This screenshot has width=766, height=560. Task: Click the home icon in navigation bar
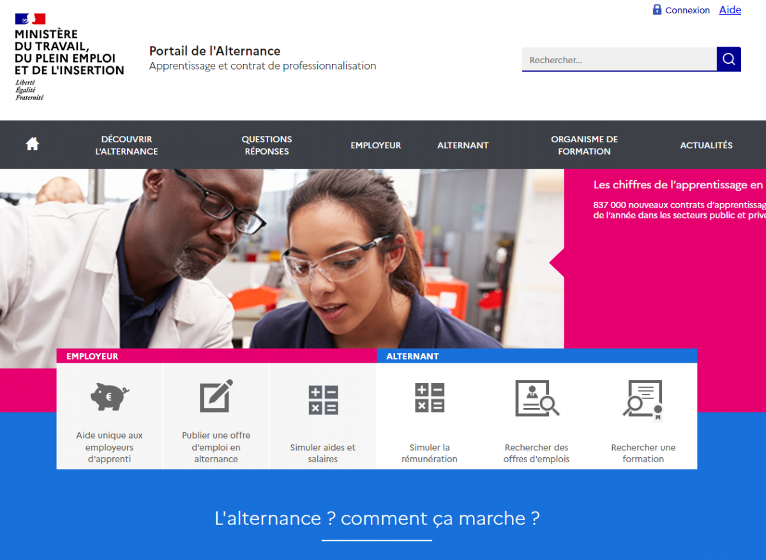click(x=33, y=144)
